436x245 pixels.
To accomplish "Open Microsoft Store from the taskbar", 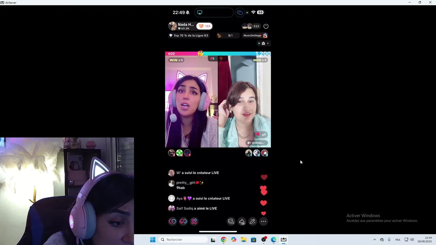I will pyautogui.click(x=253, y=240).
